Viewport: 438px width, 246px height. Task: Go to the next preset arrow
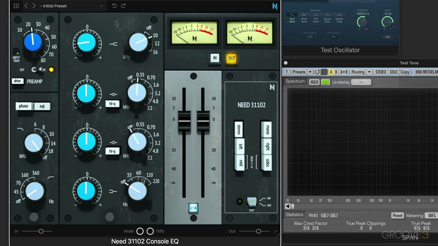coord(34,5)
